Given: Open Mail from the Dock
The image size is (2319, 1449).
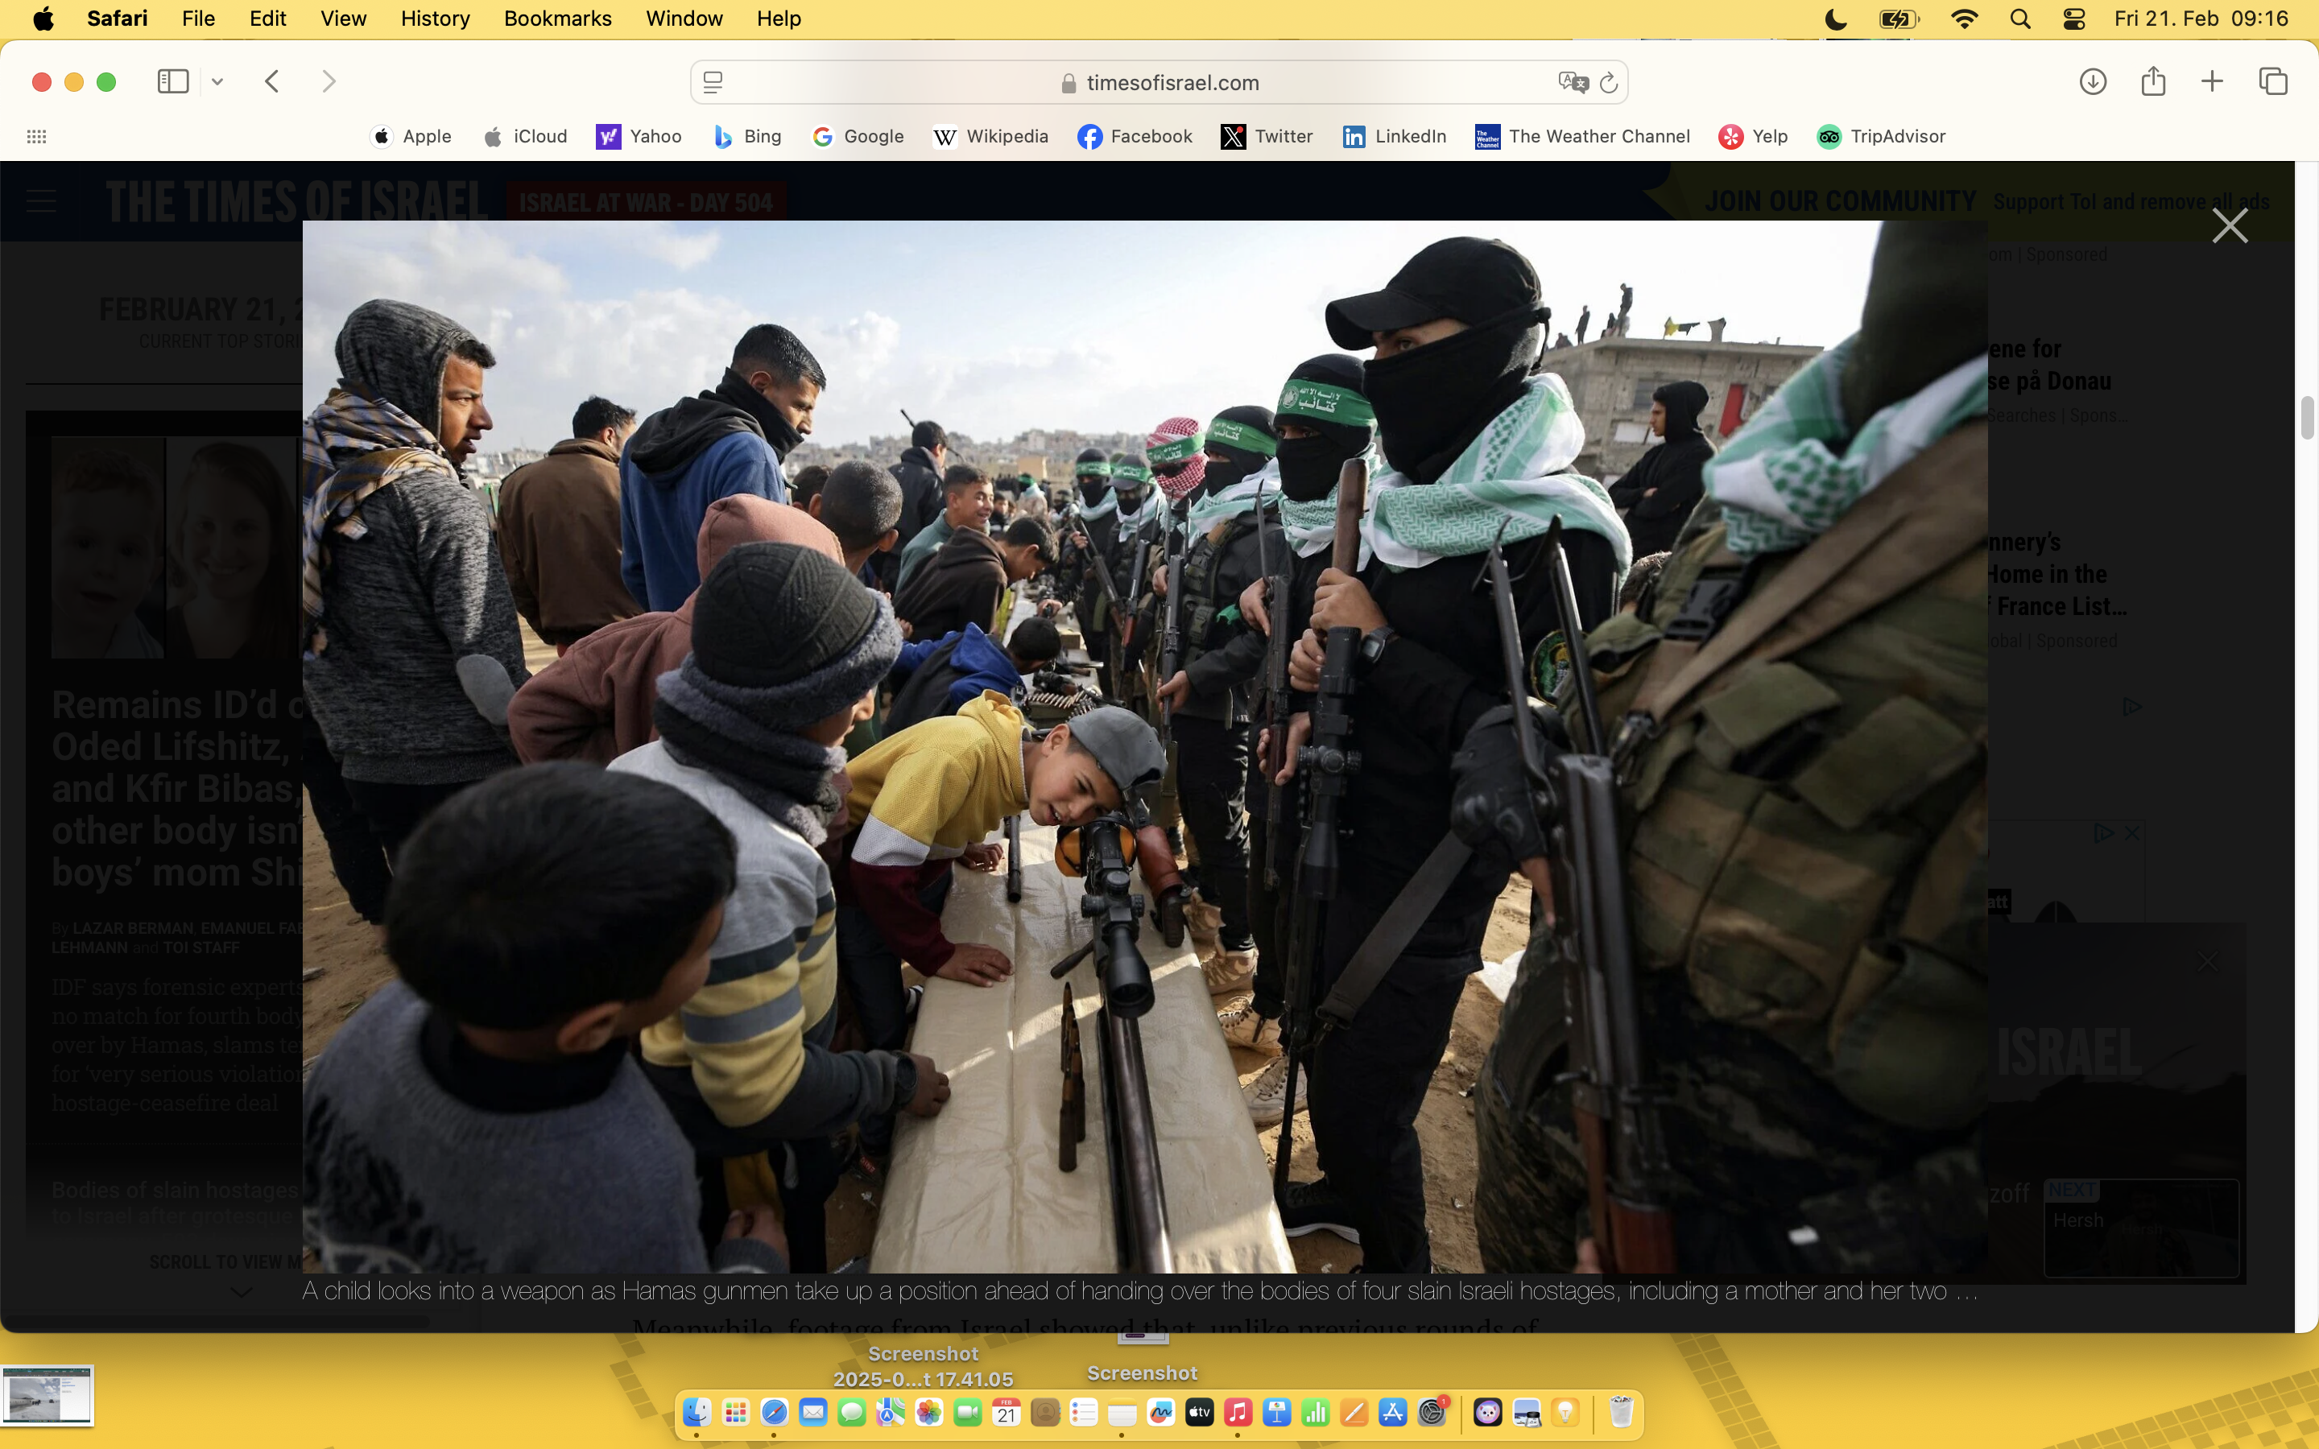Looking at the screenshot, I should (812, 1413).
